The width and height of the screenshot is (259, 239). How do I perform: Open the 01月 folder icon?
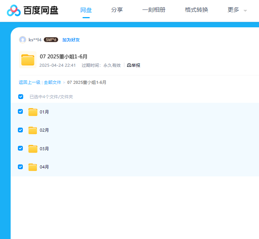click(33, 112)
